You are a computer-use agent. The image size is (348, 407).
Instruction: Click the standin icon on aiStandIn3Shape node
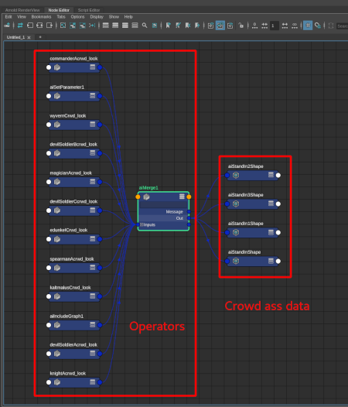[x=236, y=203]
